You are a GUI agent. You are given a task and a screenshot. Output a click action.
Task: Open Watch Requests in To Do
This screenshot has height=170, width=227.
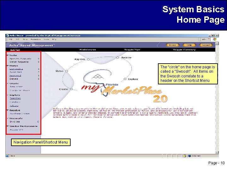[x=19, y=62]
